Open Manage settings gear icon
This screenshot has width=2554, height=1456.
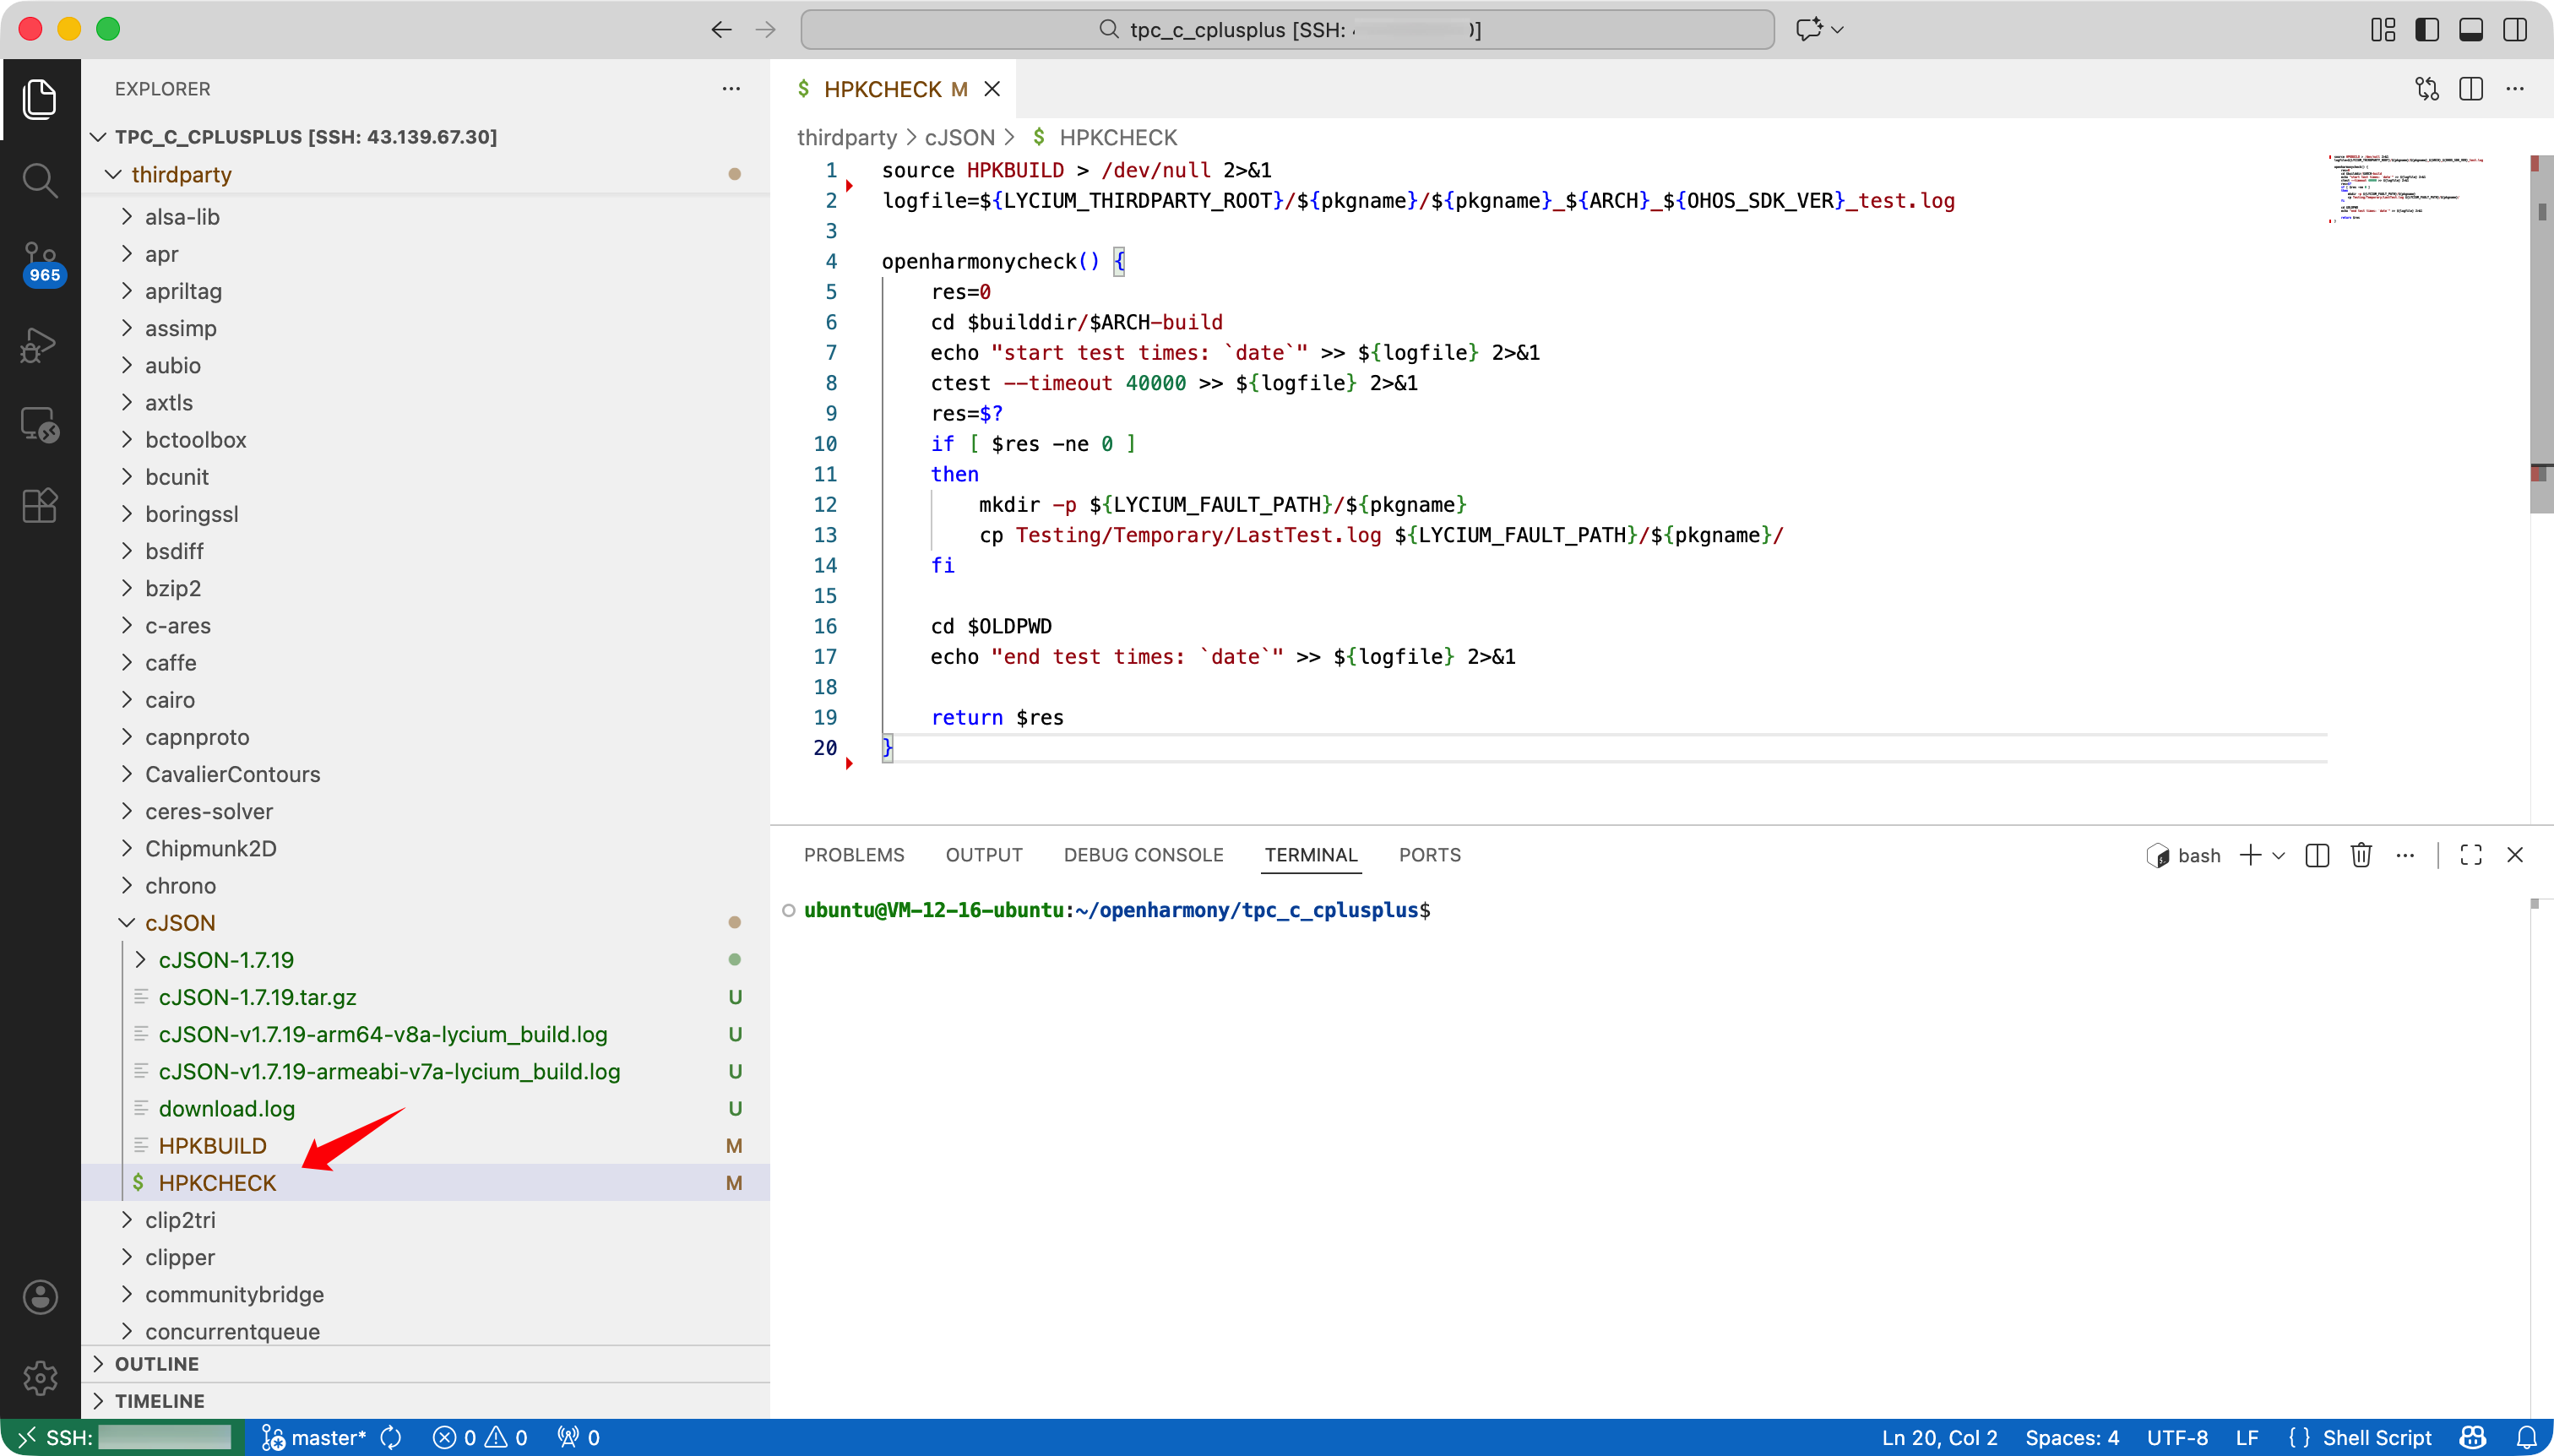point(40,1378)
